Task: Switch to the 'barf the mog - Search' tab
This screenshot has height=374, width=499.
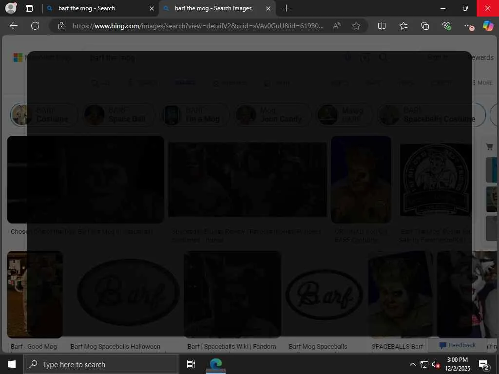Action: pyautogui.click(x=86, y=8)
